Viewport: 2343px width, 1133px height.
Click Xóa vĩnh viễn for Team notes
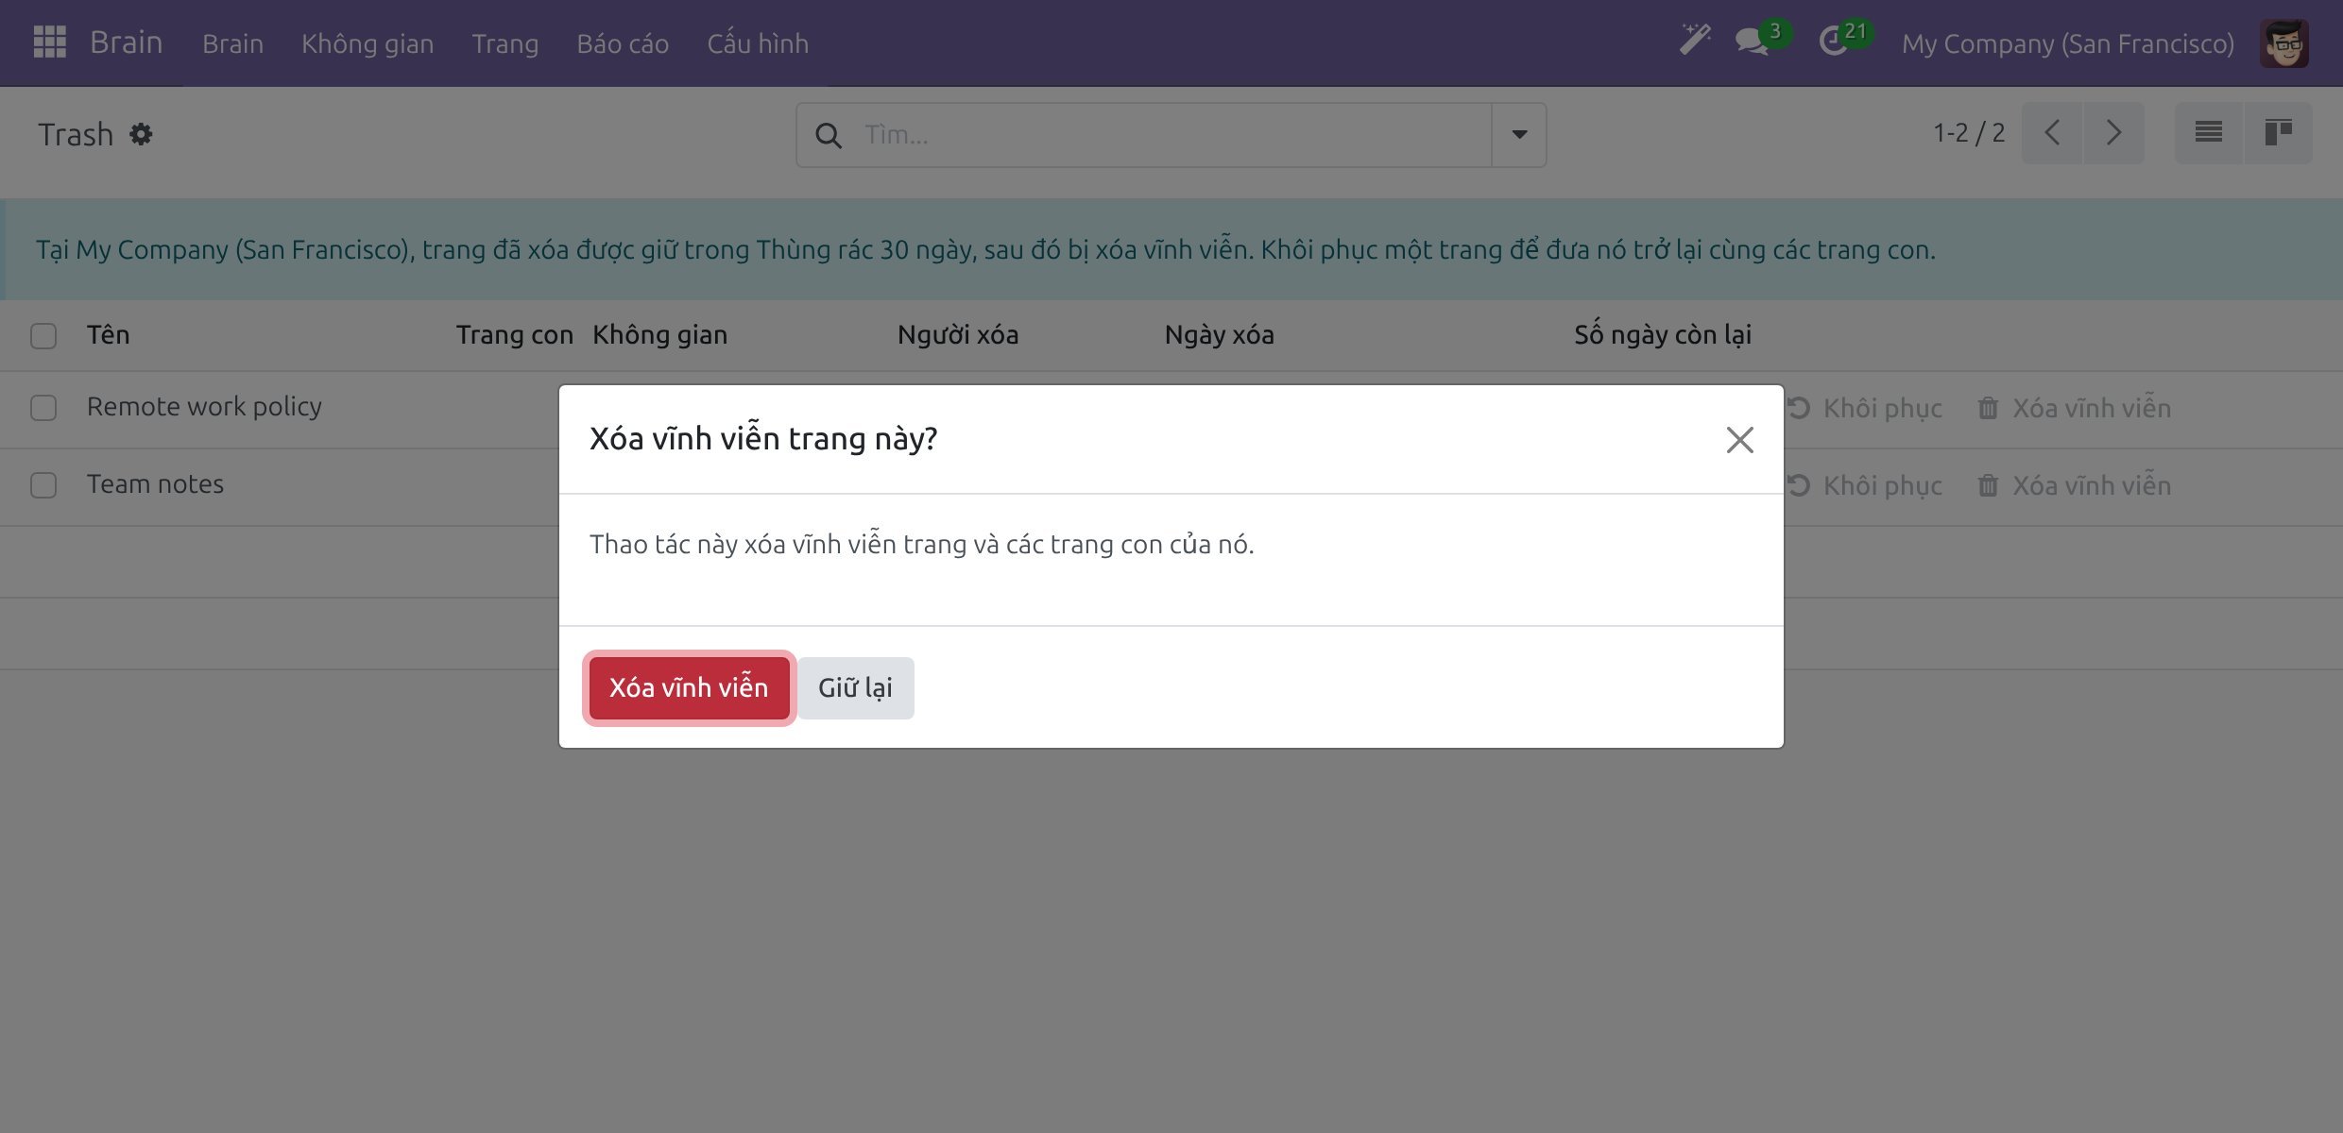coord(2075,485)
